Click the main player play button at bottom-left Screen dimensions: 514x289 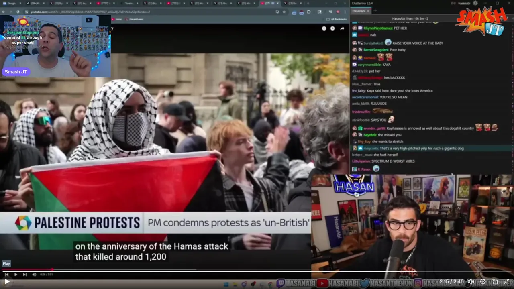[7, 282]
